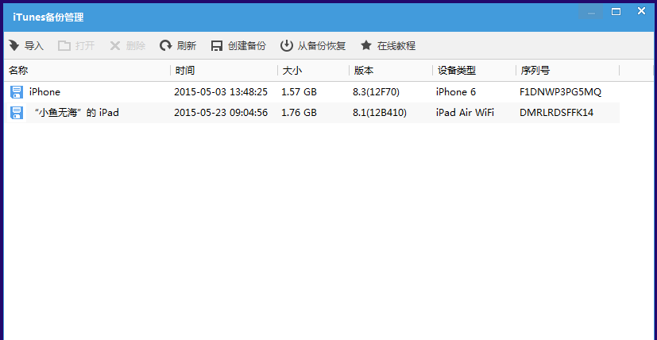Click the 从备份恢复 download circle icon
The width and height of the screenshot is (657, 340).
coord(286,45)
